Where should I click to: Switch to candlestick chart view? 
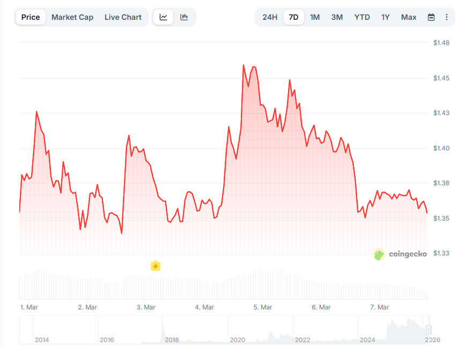(184, 17)
